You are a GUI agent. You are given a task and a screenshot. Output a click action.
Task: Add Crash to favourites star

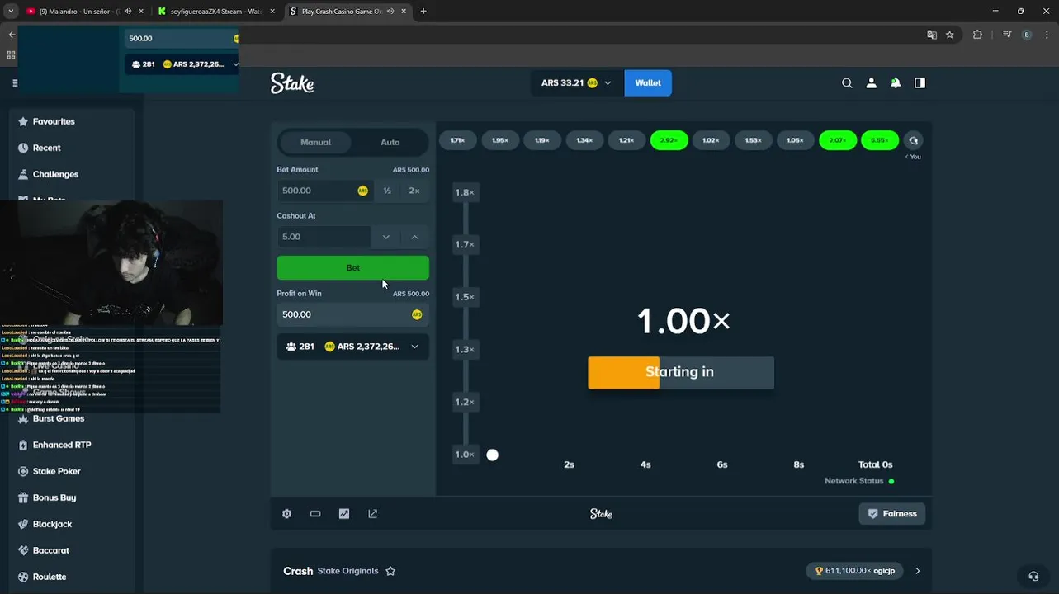tap(390, 571)
